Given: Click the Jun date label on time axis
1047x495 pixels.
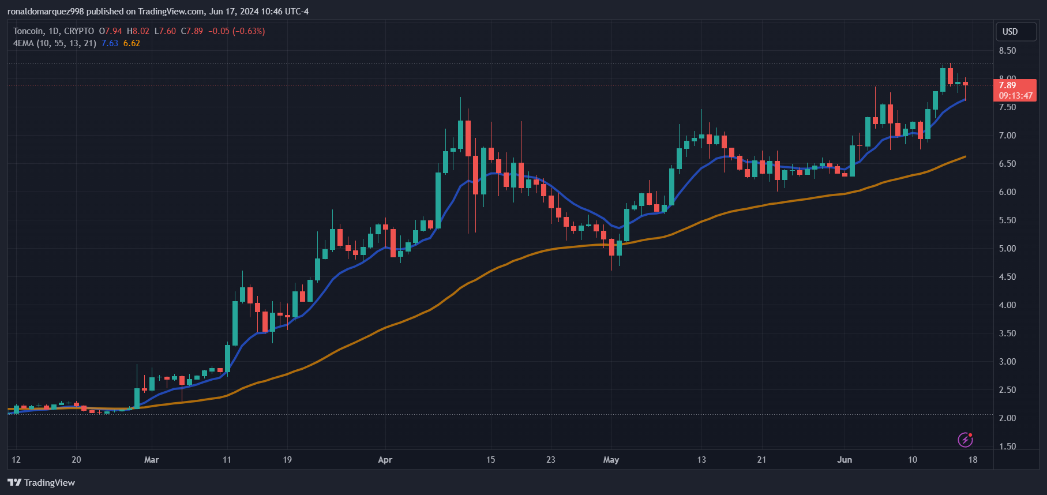Looking at the screenshot, I should tap(845, 460).
